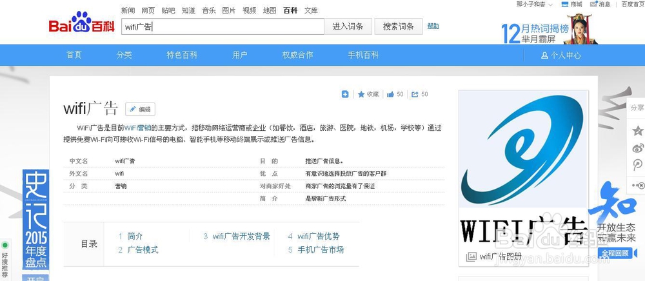The image size is (645, 281).
Task: Open the 图片 tab
Action: [229, 11]
